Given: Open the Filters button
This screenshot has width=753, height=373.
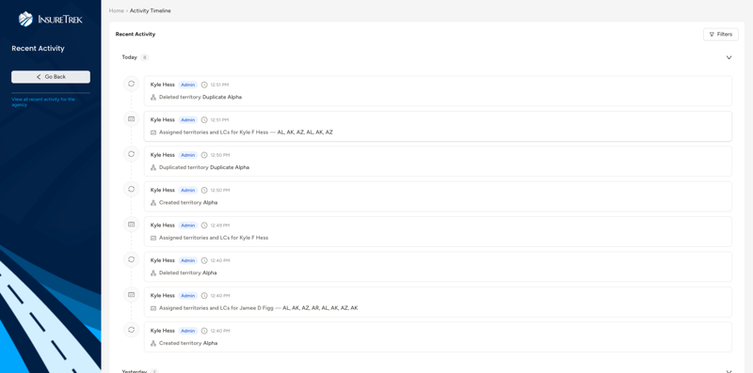Looking at the screenshot, I should click(720, 34).
